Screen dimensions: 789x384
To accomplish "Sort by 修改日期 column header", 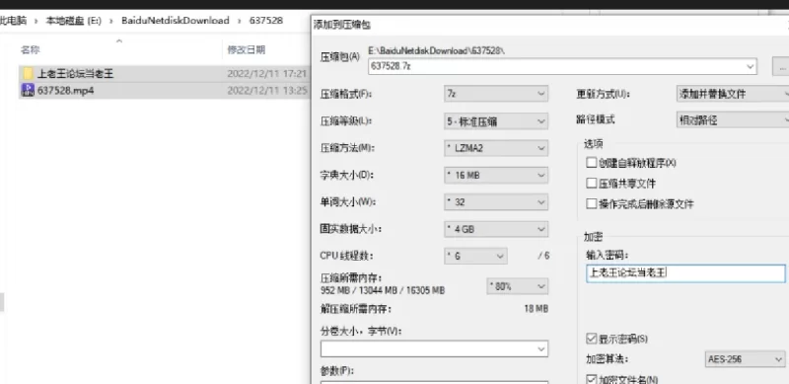I will click(x=247, y=50).
